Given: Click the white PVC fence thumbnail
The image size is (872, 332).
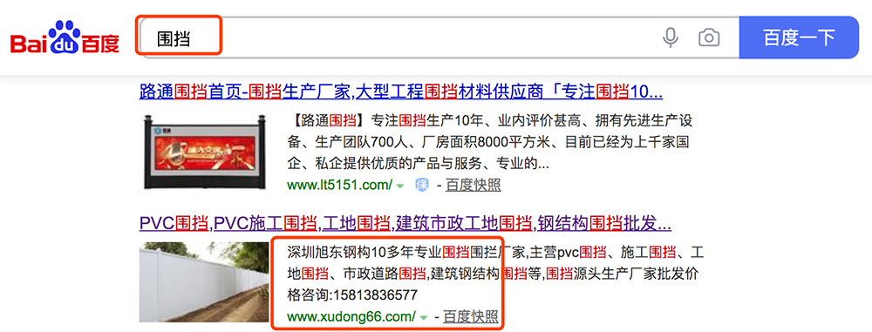Looking at the screenshot, I should point(203,282).
